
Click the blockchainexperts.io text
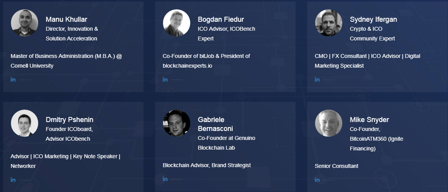[188, 66]
